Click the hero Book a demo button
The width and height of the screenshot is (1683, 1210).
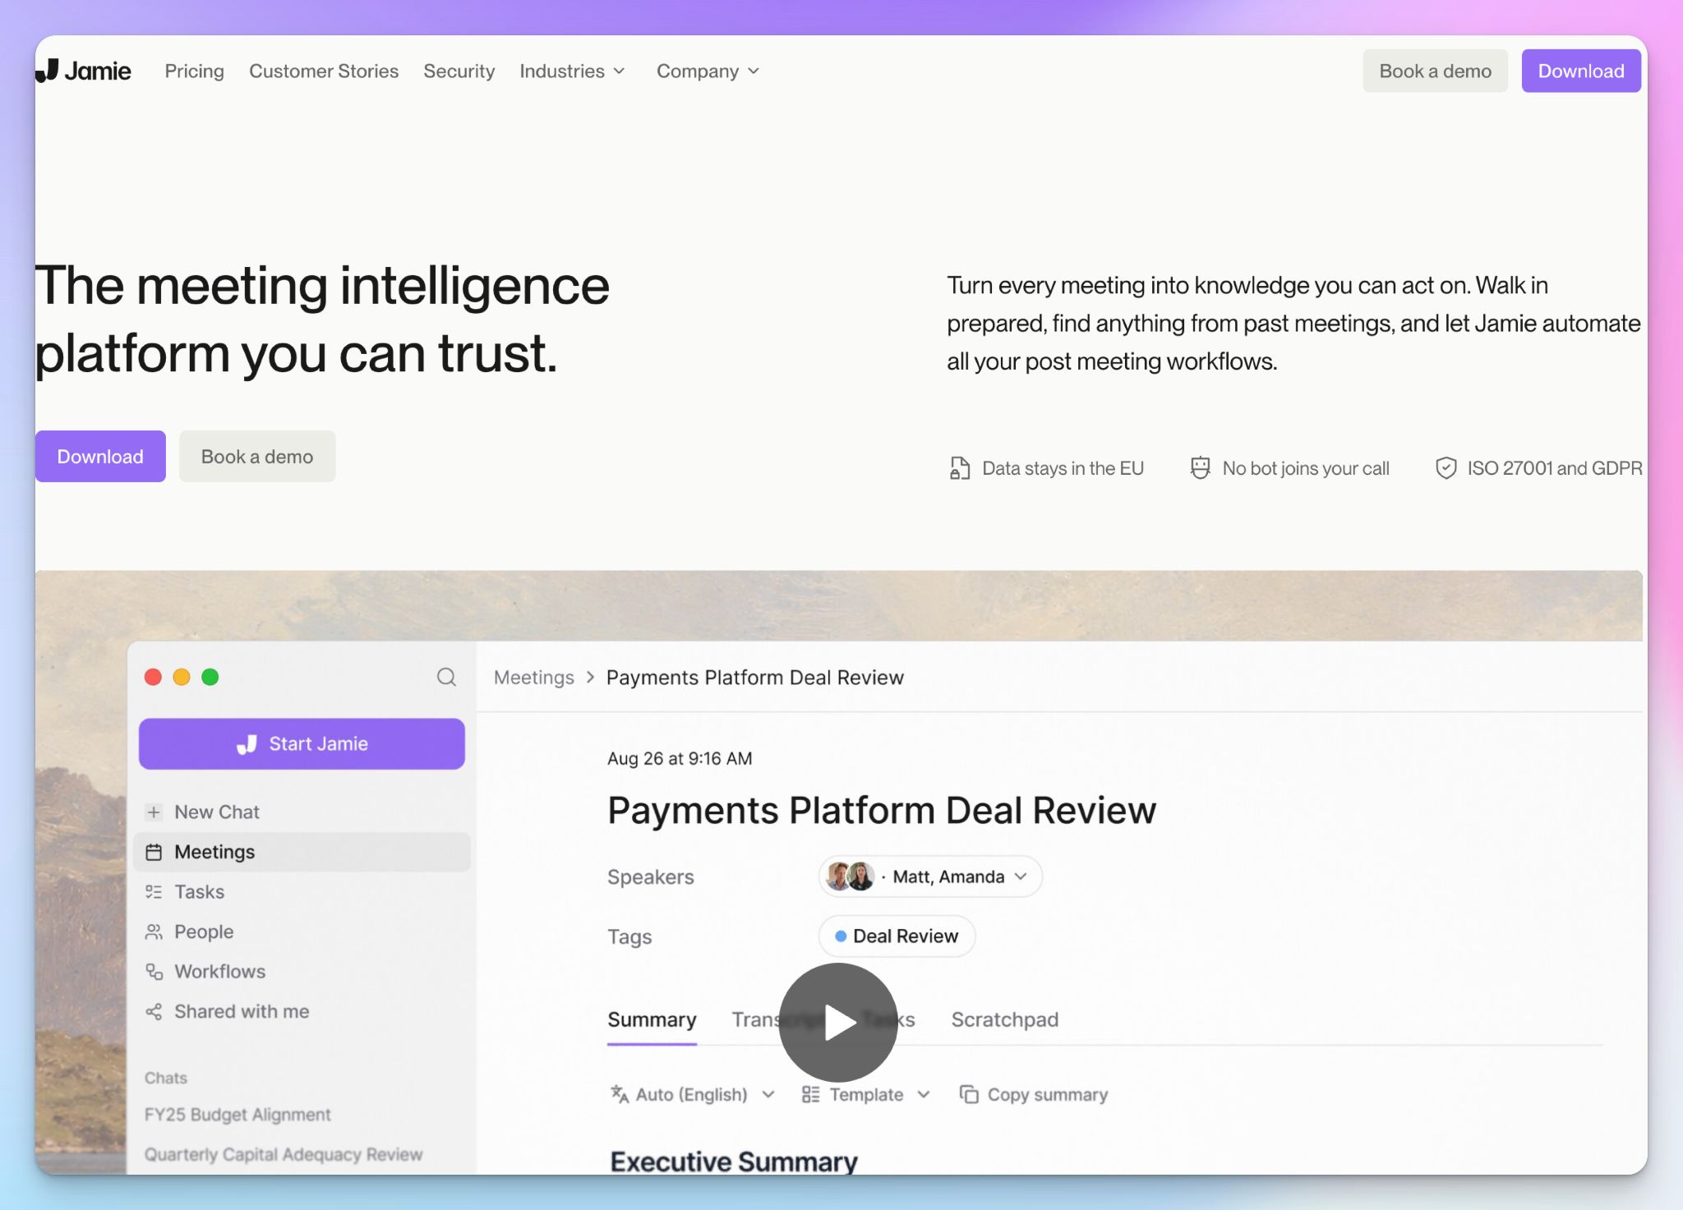pyautogui.click(x=257, y=456)
